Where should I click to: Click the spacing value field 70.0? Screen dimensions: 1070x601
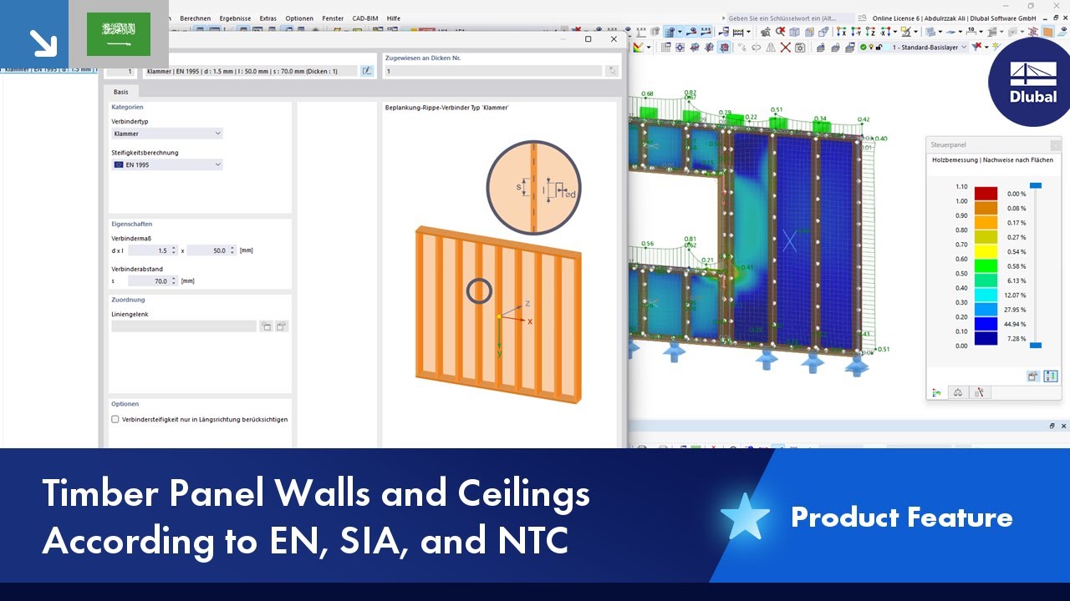(x=149, y=281)
